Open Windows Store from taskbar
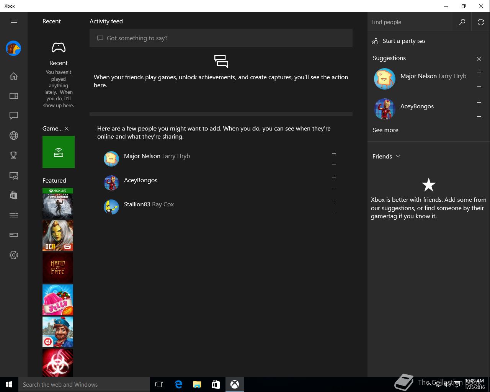This screenshot has height=392, width=490. click(x=216, y=384)
